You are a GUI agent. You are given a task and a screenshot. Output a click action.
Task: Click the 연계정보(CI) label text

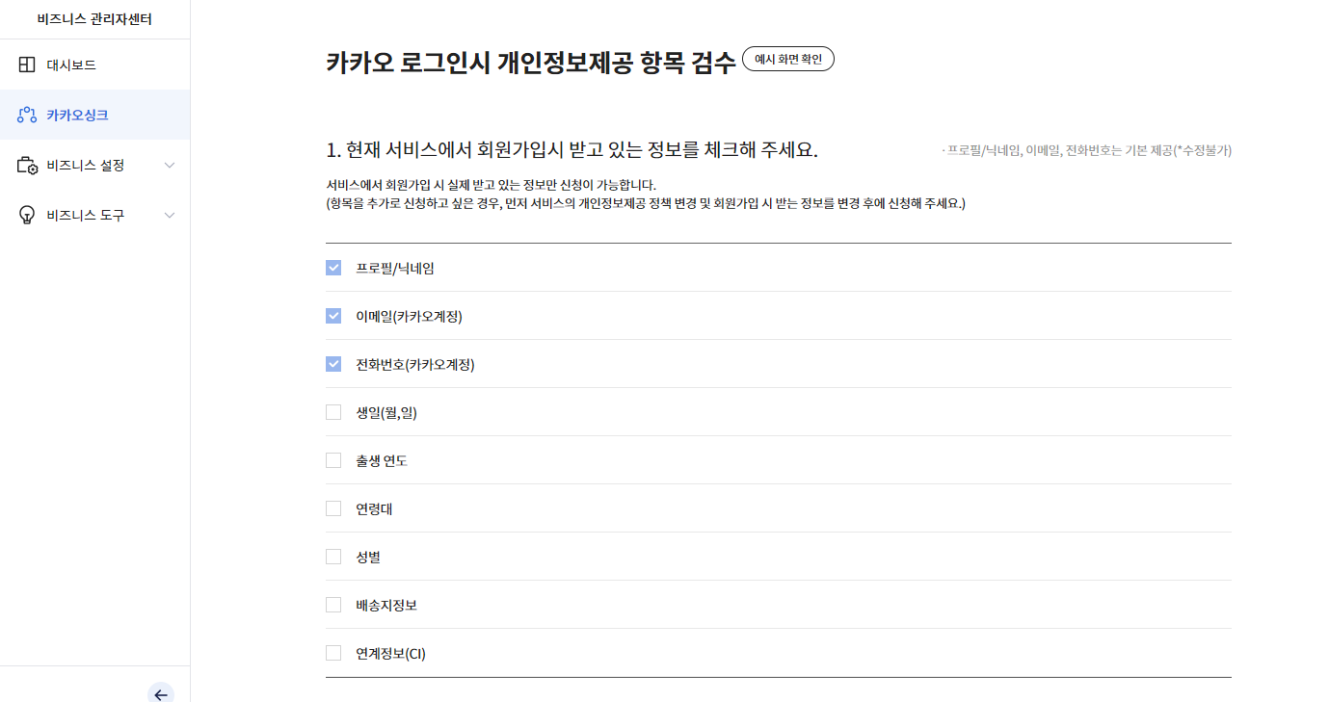click(x=390, y=653)
